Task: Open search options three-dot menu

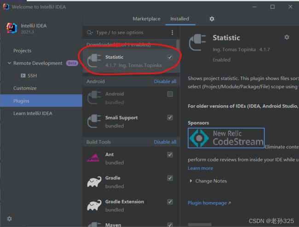Action: (172, 33)
